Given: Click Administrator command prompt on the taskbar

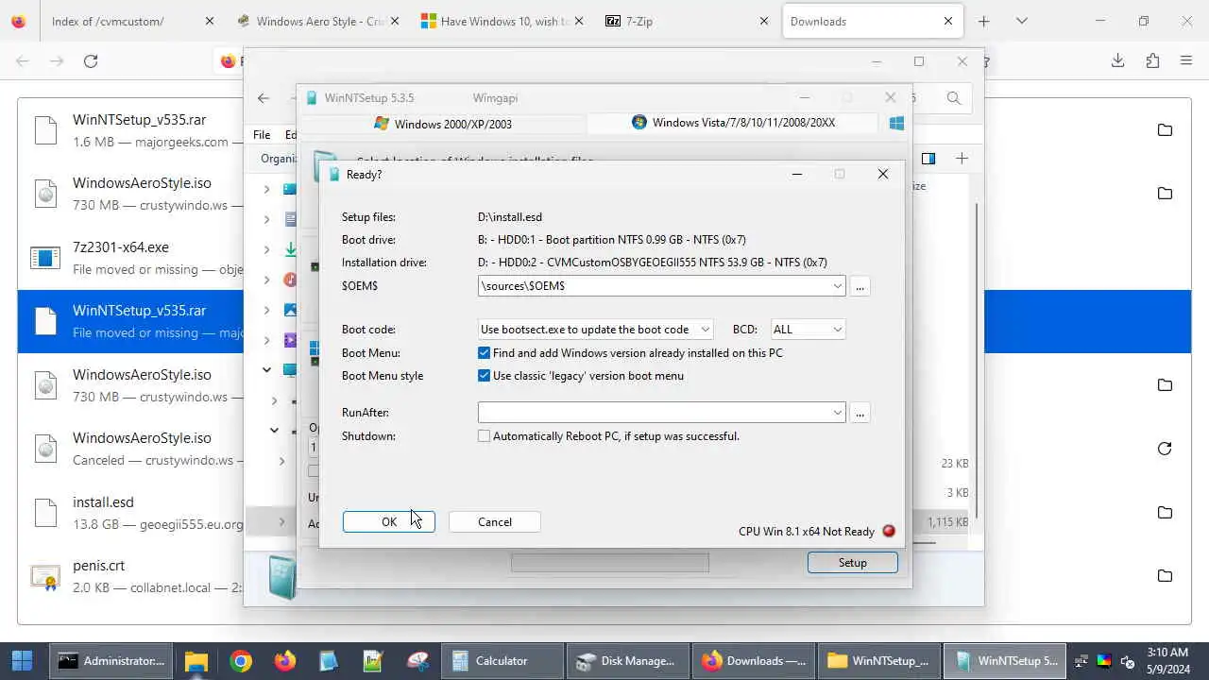Looking at the screenshot, I should point(111,661).
